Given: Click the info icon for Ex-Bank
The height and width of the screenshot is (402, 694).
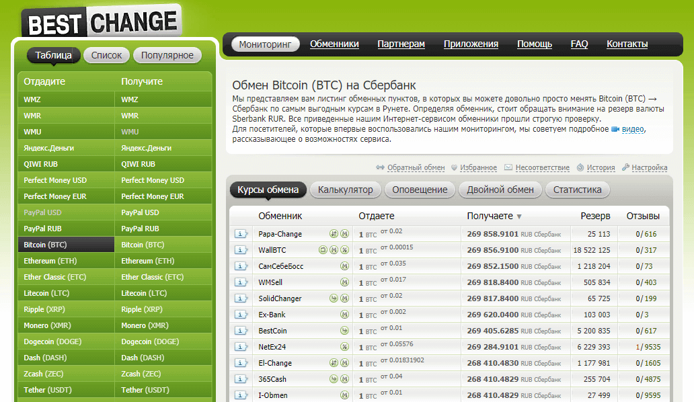Looking at the screenshot, I should (x=241, y=315).
